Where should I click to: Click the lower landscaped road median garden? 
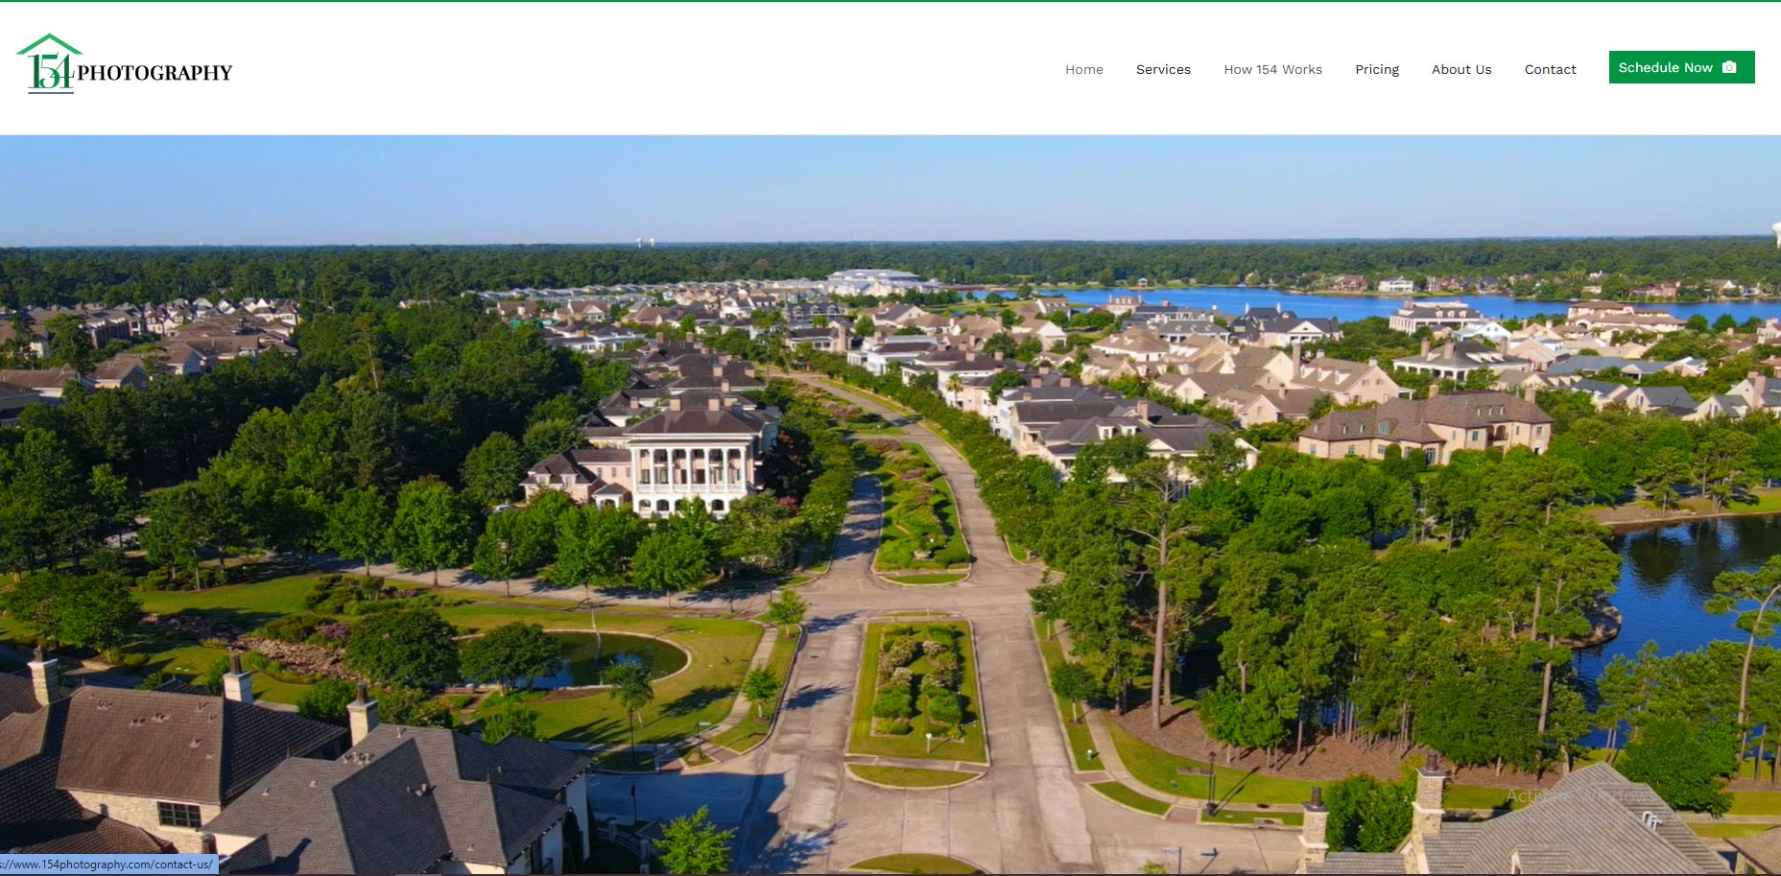pos(916,686)
